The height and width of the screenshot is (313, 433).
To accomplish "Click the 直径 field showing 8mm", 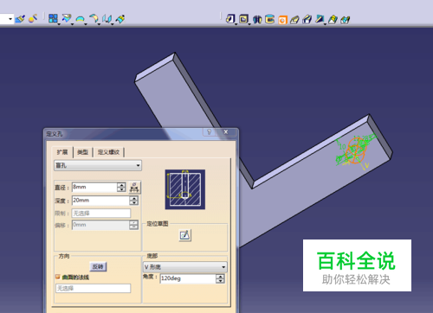I will pyautogui.click(x=94, y=187).
